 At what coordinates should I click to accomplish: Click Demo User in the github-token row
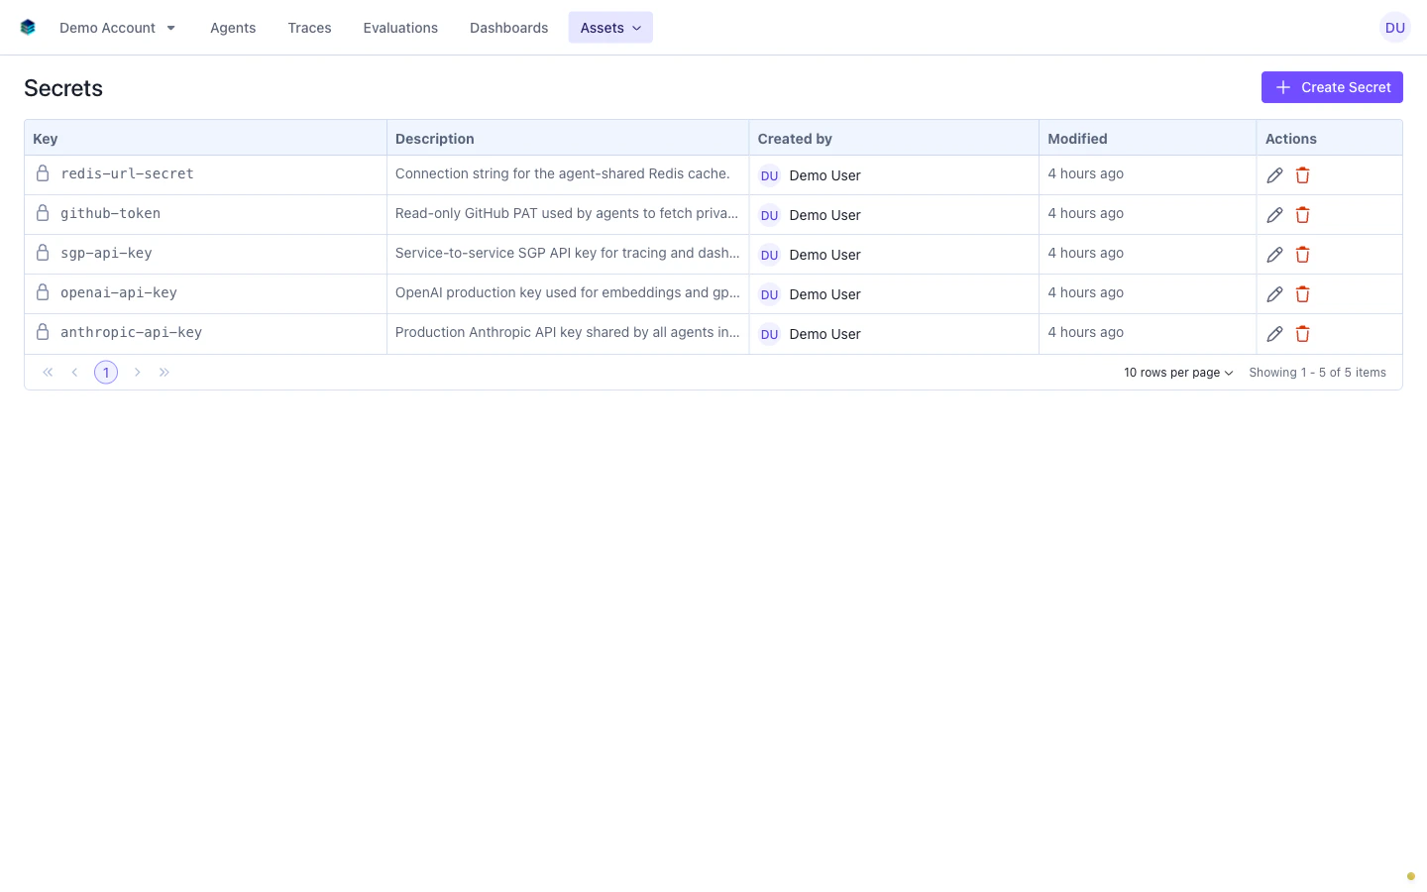click(824, 215)
